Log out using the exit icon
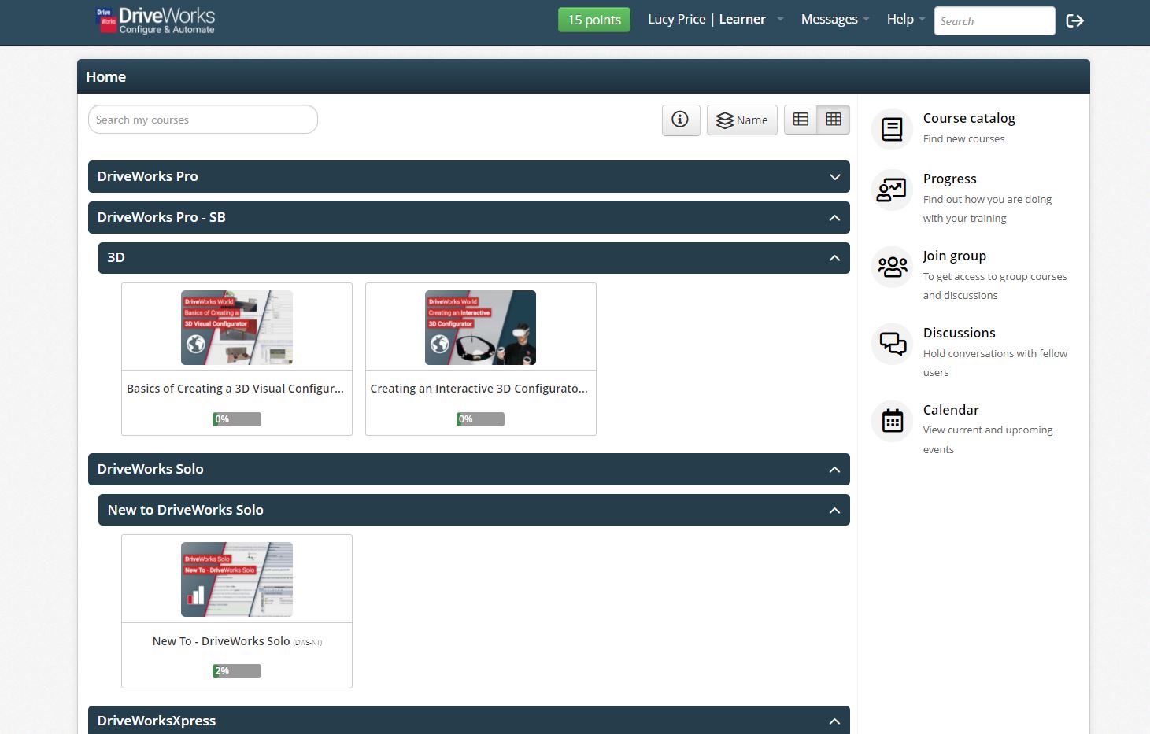Screen dimensions: 1150x734 [1075, 21]
